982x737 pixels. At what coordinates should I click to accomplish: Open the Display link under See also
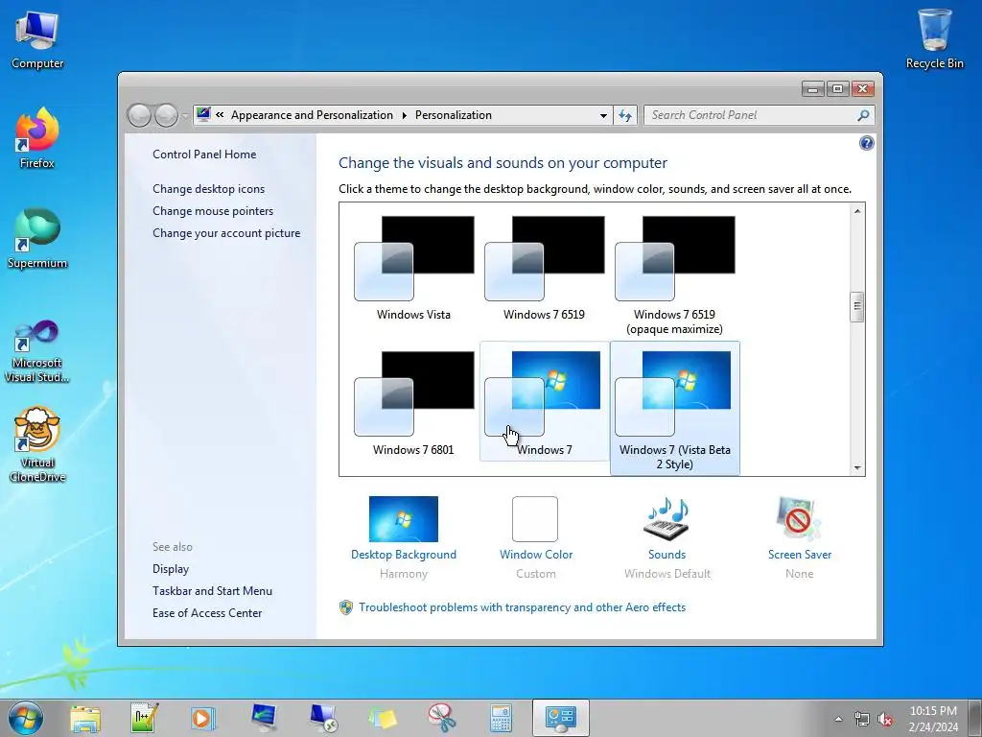pos(171,569)
